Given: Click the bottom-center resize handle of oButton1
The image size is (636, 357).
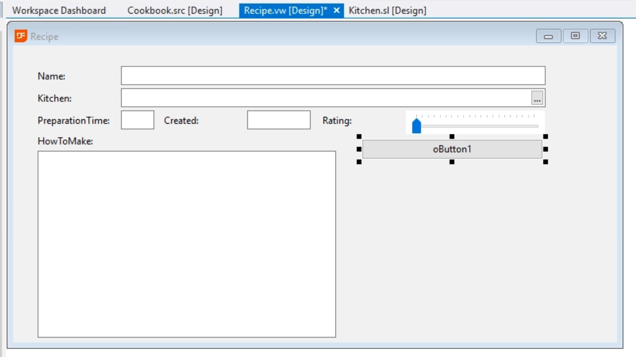Looking at the screenshot, I should click(452, 162).
